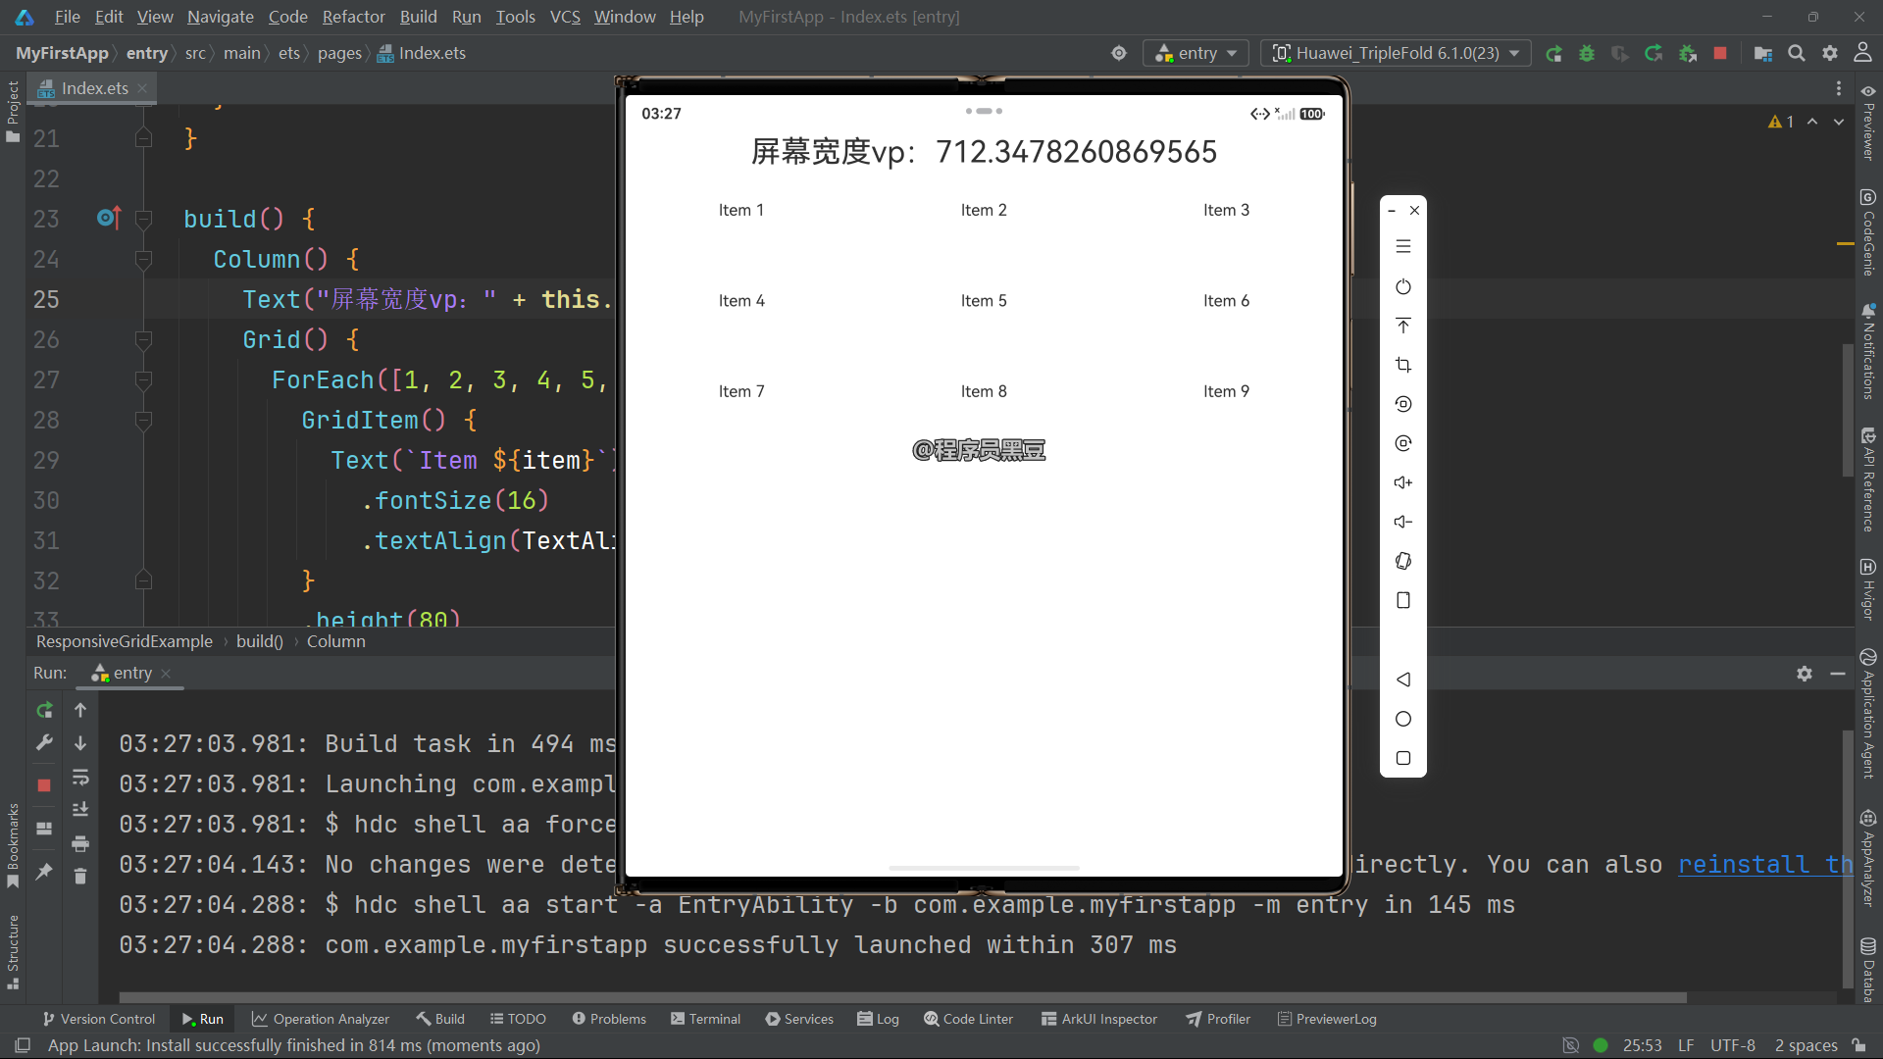The width and height of the screenshot is (1883, 1059).
Task: Stop process in the Run panel sidebar
Action: pos(44,785)
